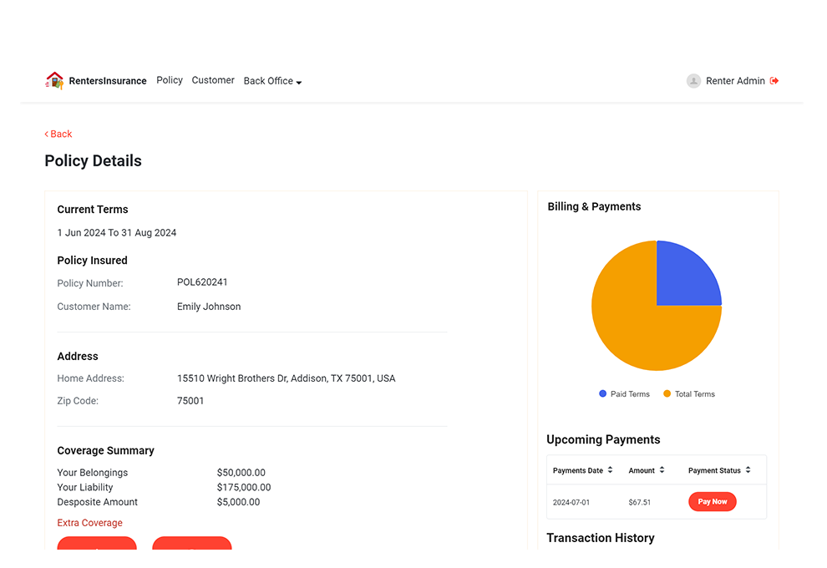Click the RentersInsurance house logo icon
The width and height of the screenshot is (827, 568).
tap(54, 81)
